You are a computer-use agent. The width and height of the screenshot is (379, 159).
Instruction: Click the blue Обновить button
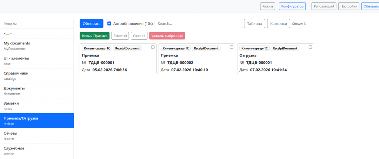(x=92, y=24)
